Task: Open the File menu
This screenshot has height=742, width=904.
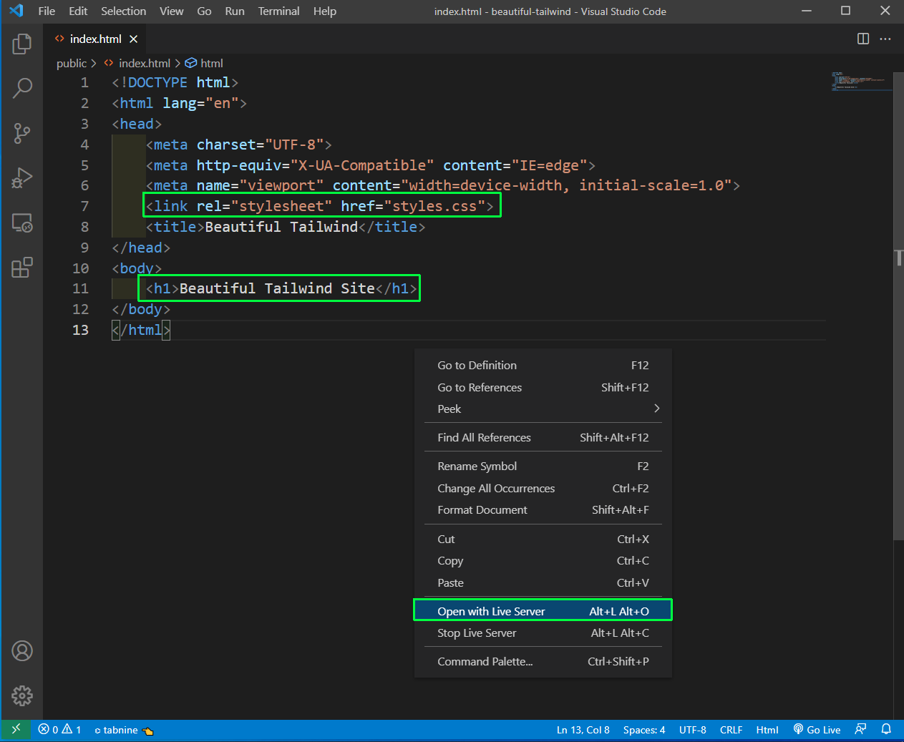Action: pos(47,11)
